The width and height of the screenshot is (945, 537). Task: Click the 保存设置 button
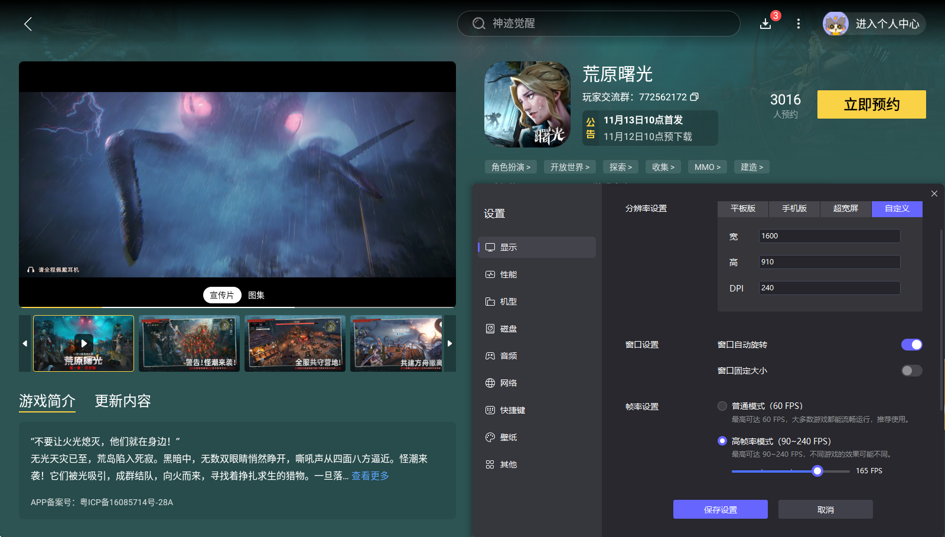pyautogui.click(x=720, y=509)
